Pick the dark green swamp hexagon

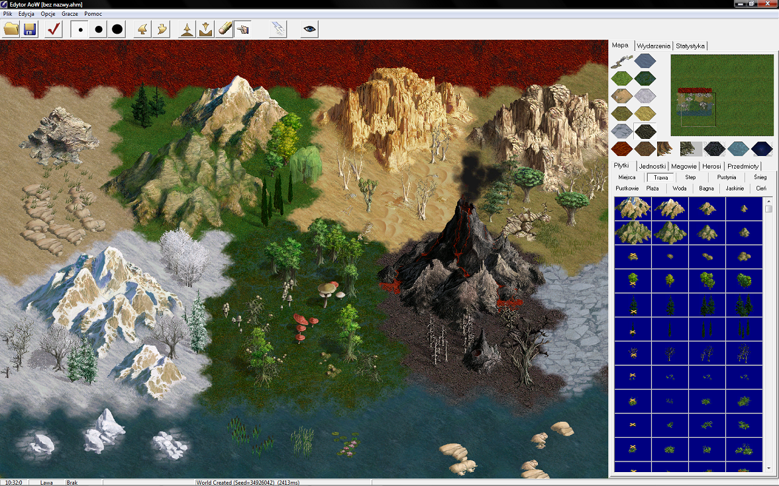point(645,78)
